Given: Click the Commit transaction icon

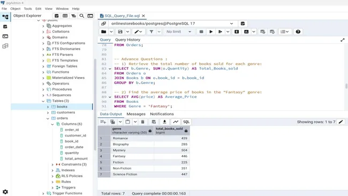Looking at the screenshot, I should click(x=262, y=32).
